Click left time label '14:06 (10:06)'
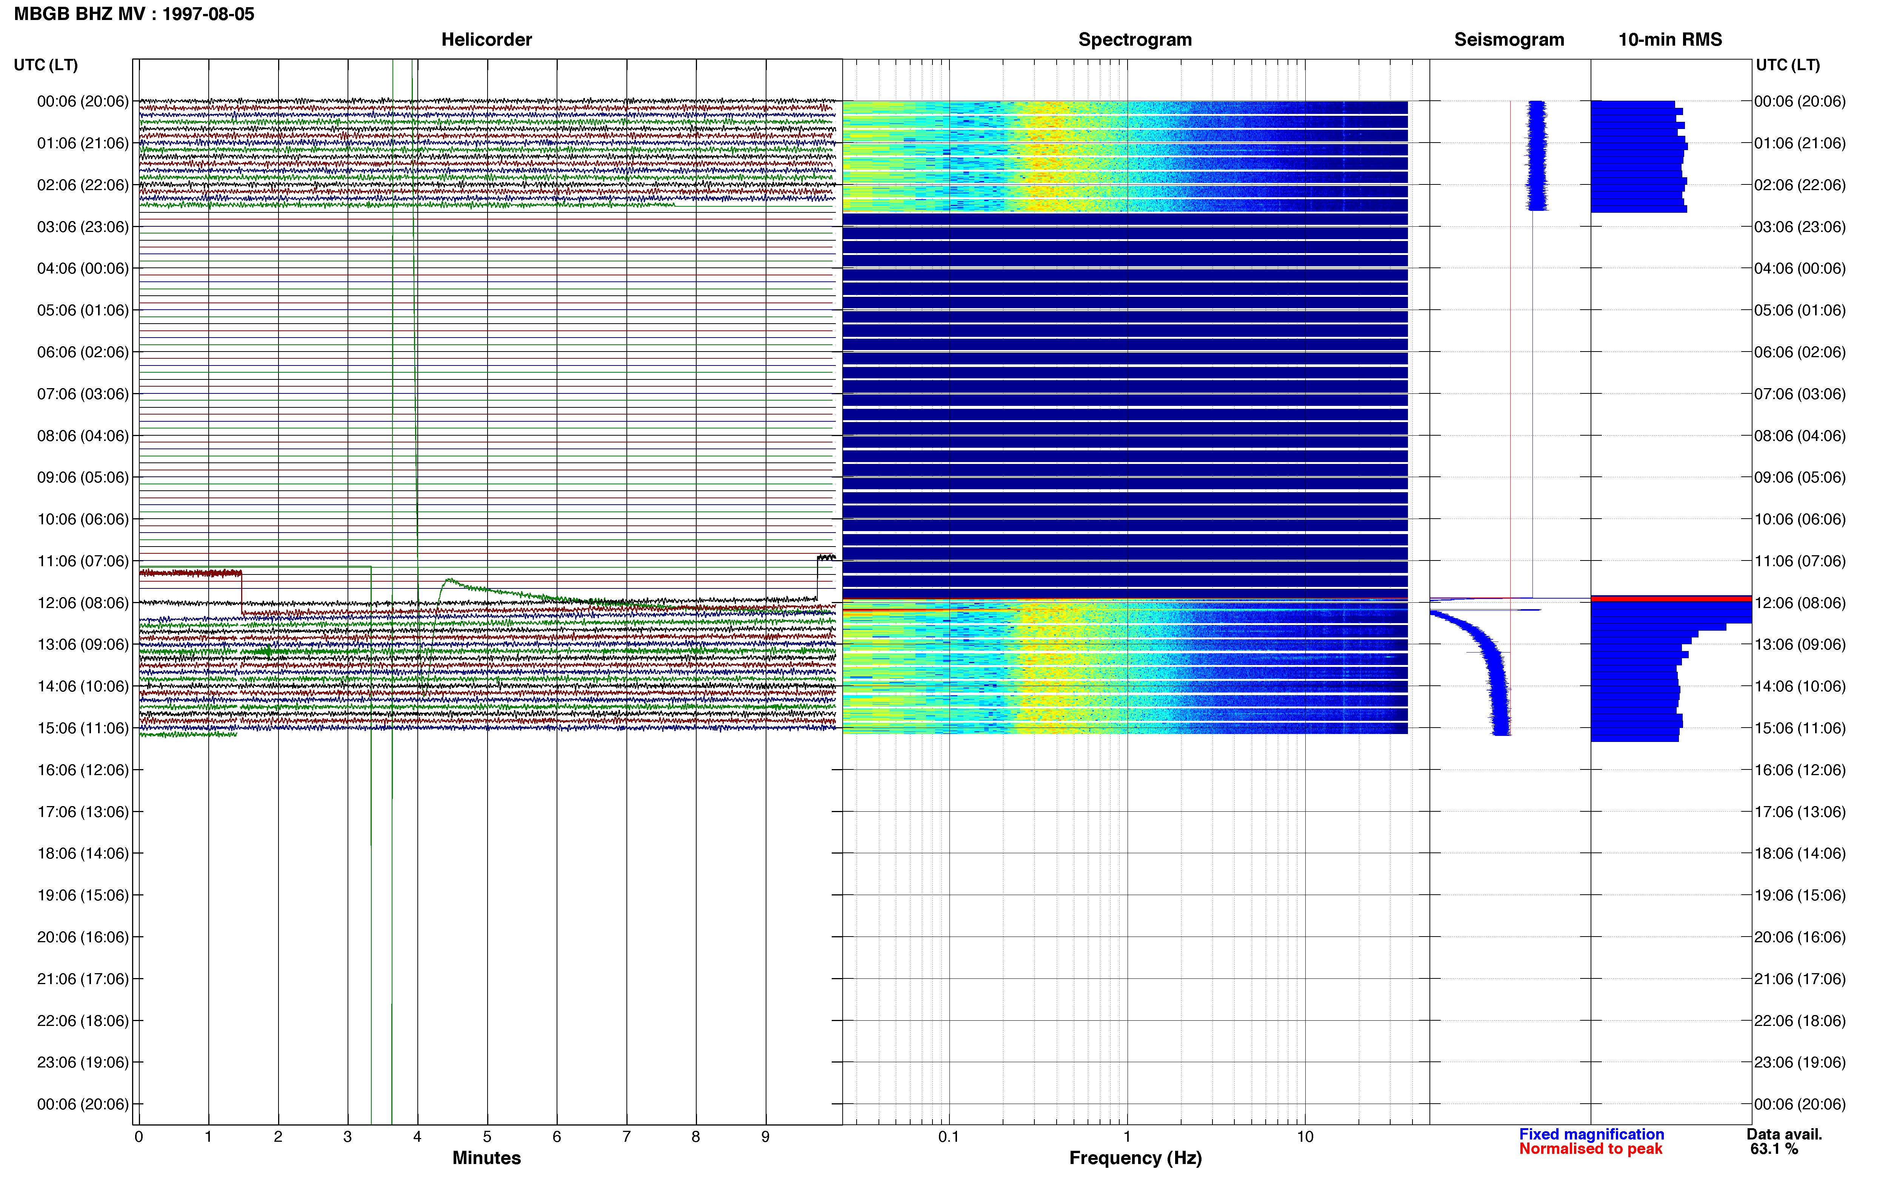The height and width of the screenshot is (1184, 1894). 82,687
